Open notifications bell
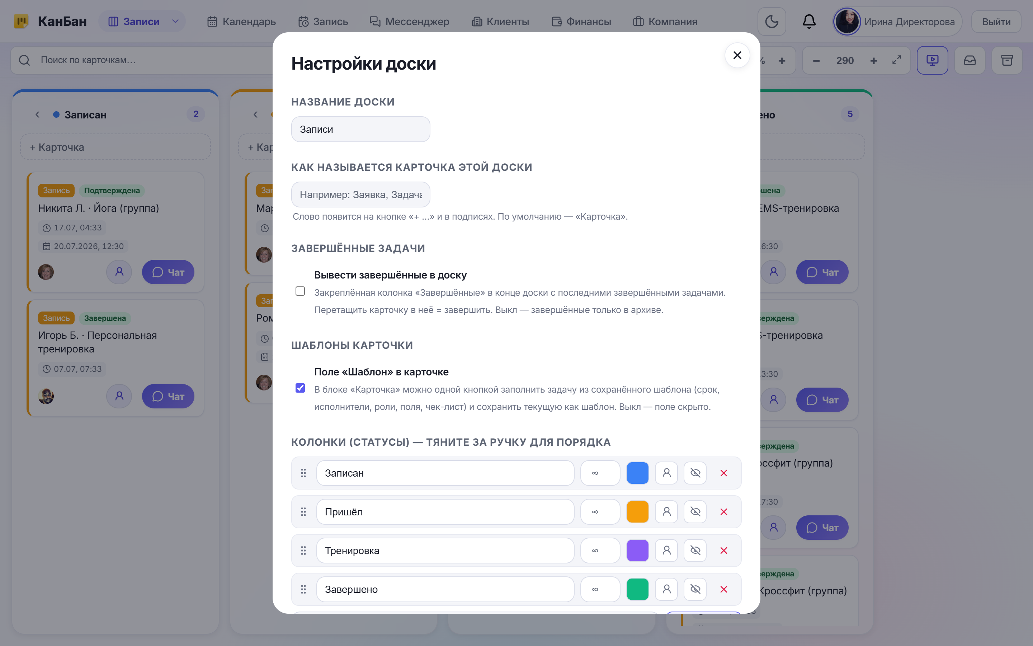The image size is (1033, 646). tap(809, 22)
